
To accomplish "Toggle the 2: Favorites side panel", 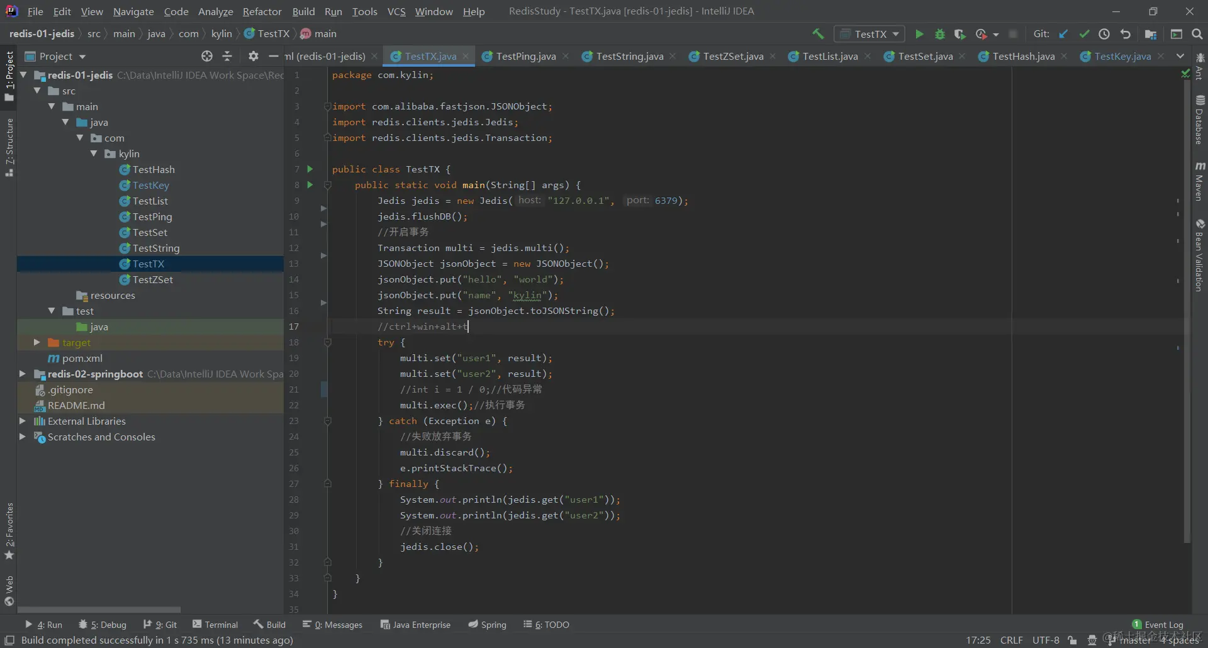I will [x=9, y=532].
